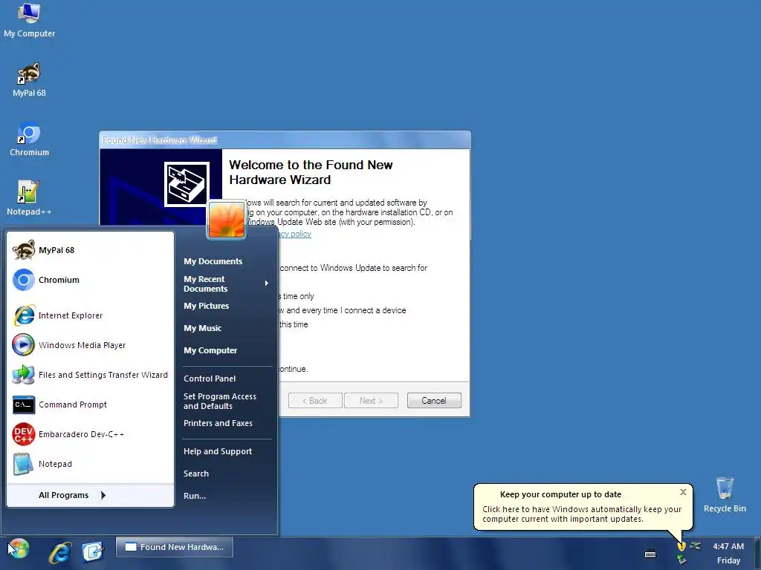
Task: Expand My Recent Documents submenu arrow
Action: click(267, 284)
